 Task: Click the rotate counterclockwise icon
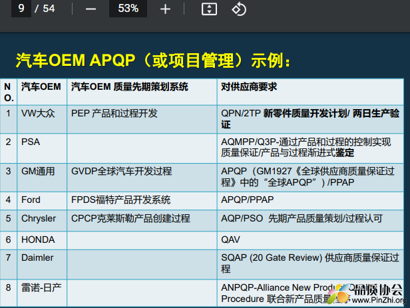point(239,9)
